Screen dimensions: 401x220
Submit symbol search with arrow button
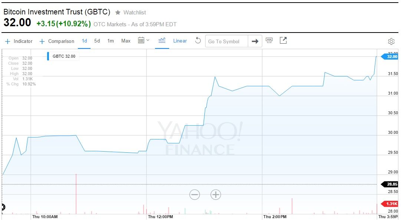point(255,41)
